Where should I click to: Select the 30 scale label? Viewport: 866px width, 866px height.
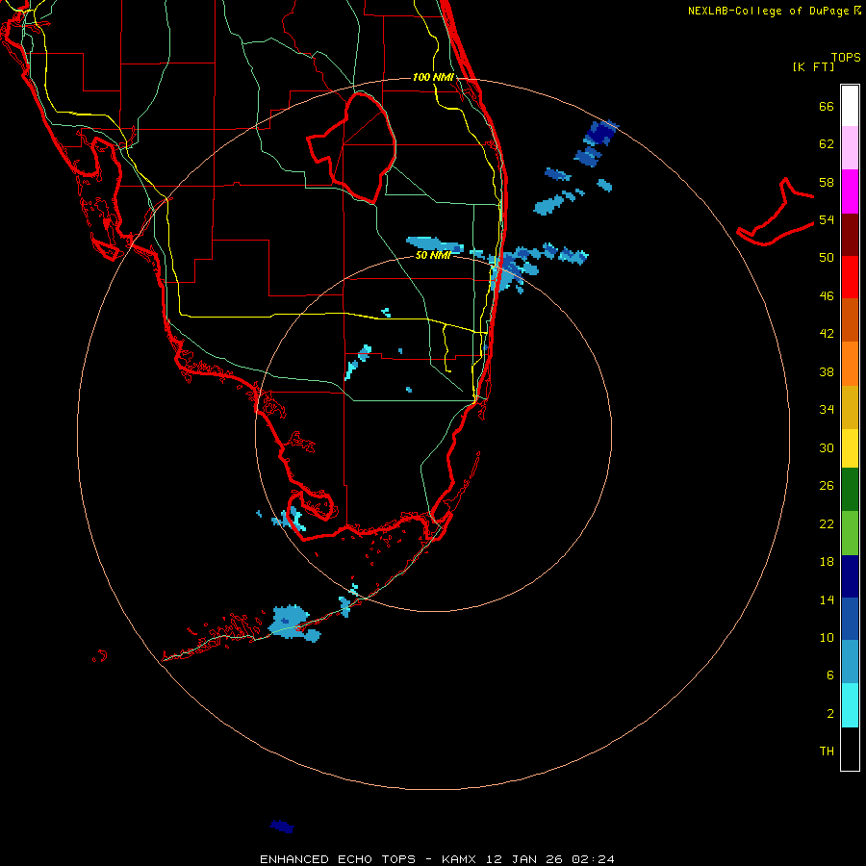click(x=827, y=447)
